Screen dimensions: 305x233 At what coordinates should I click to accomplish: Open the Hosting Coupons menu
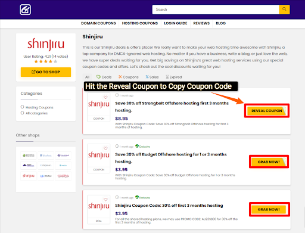[140, 23]
